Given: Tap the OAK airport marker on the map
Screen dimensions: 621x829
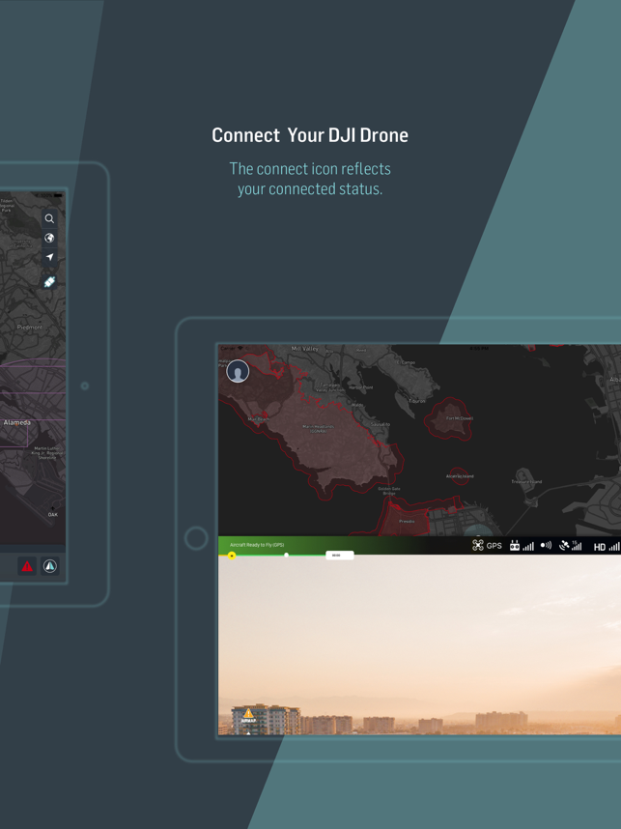Looking at the screenshot, I should pyautogui.click(x=53, y=512).
